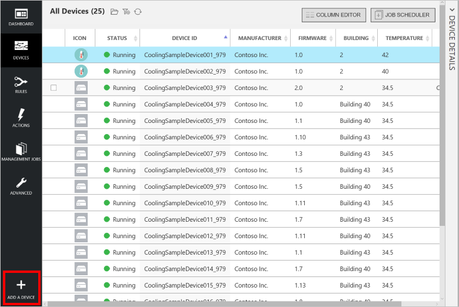Click device icon of CoolingSampleDevice011_979

[x=81, y=219]
